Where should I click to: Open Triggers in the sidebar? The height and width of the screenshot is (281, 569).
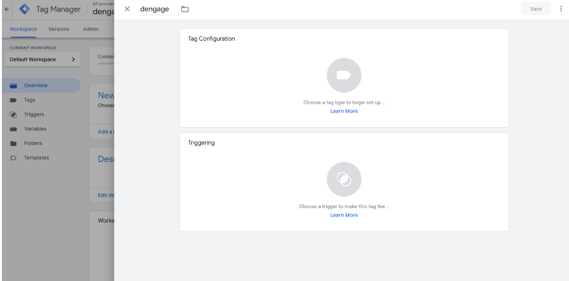click(x=41, y=114)
